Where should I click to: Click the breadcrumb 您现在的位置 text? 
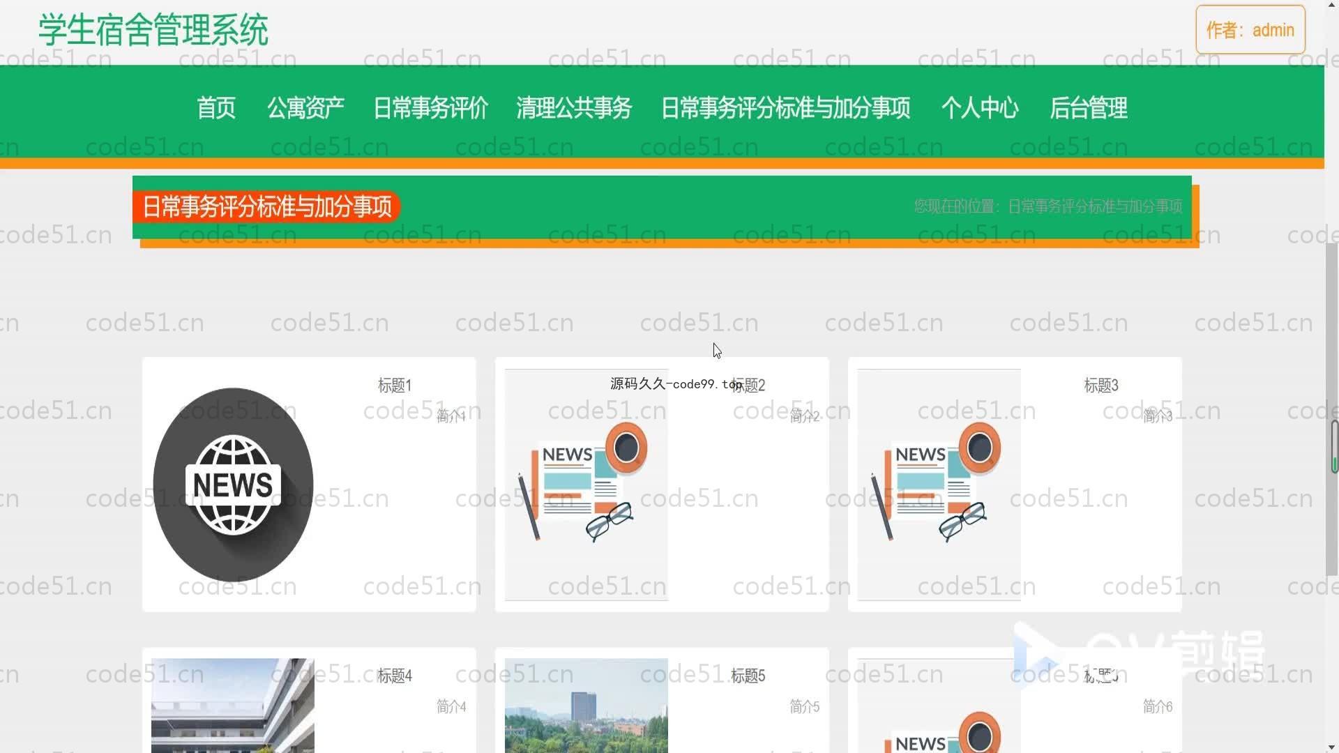click(x=1048, y=206)
